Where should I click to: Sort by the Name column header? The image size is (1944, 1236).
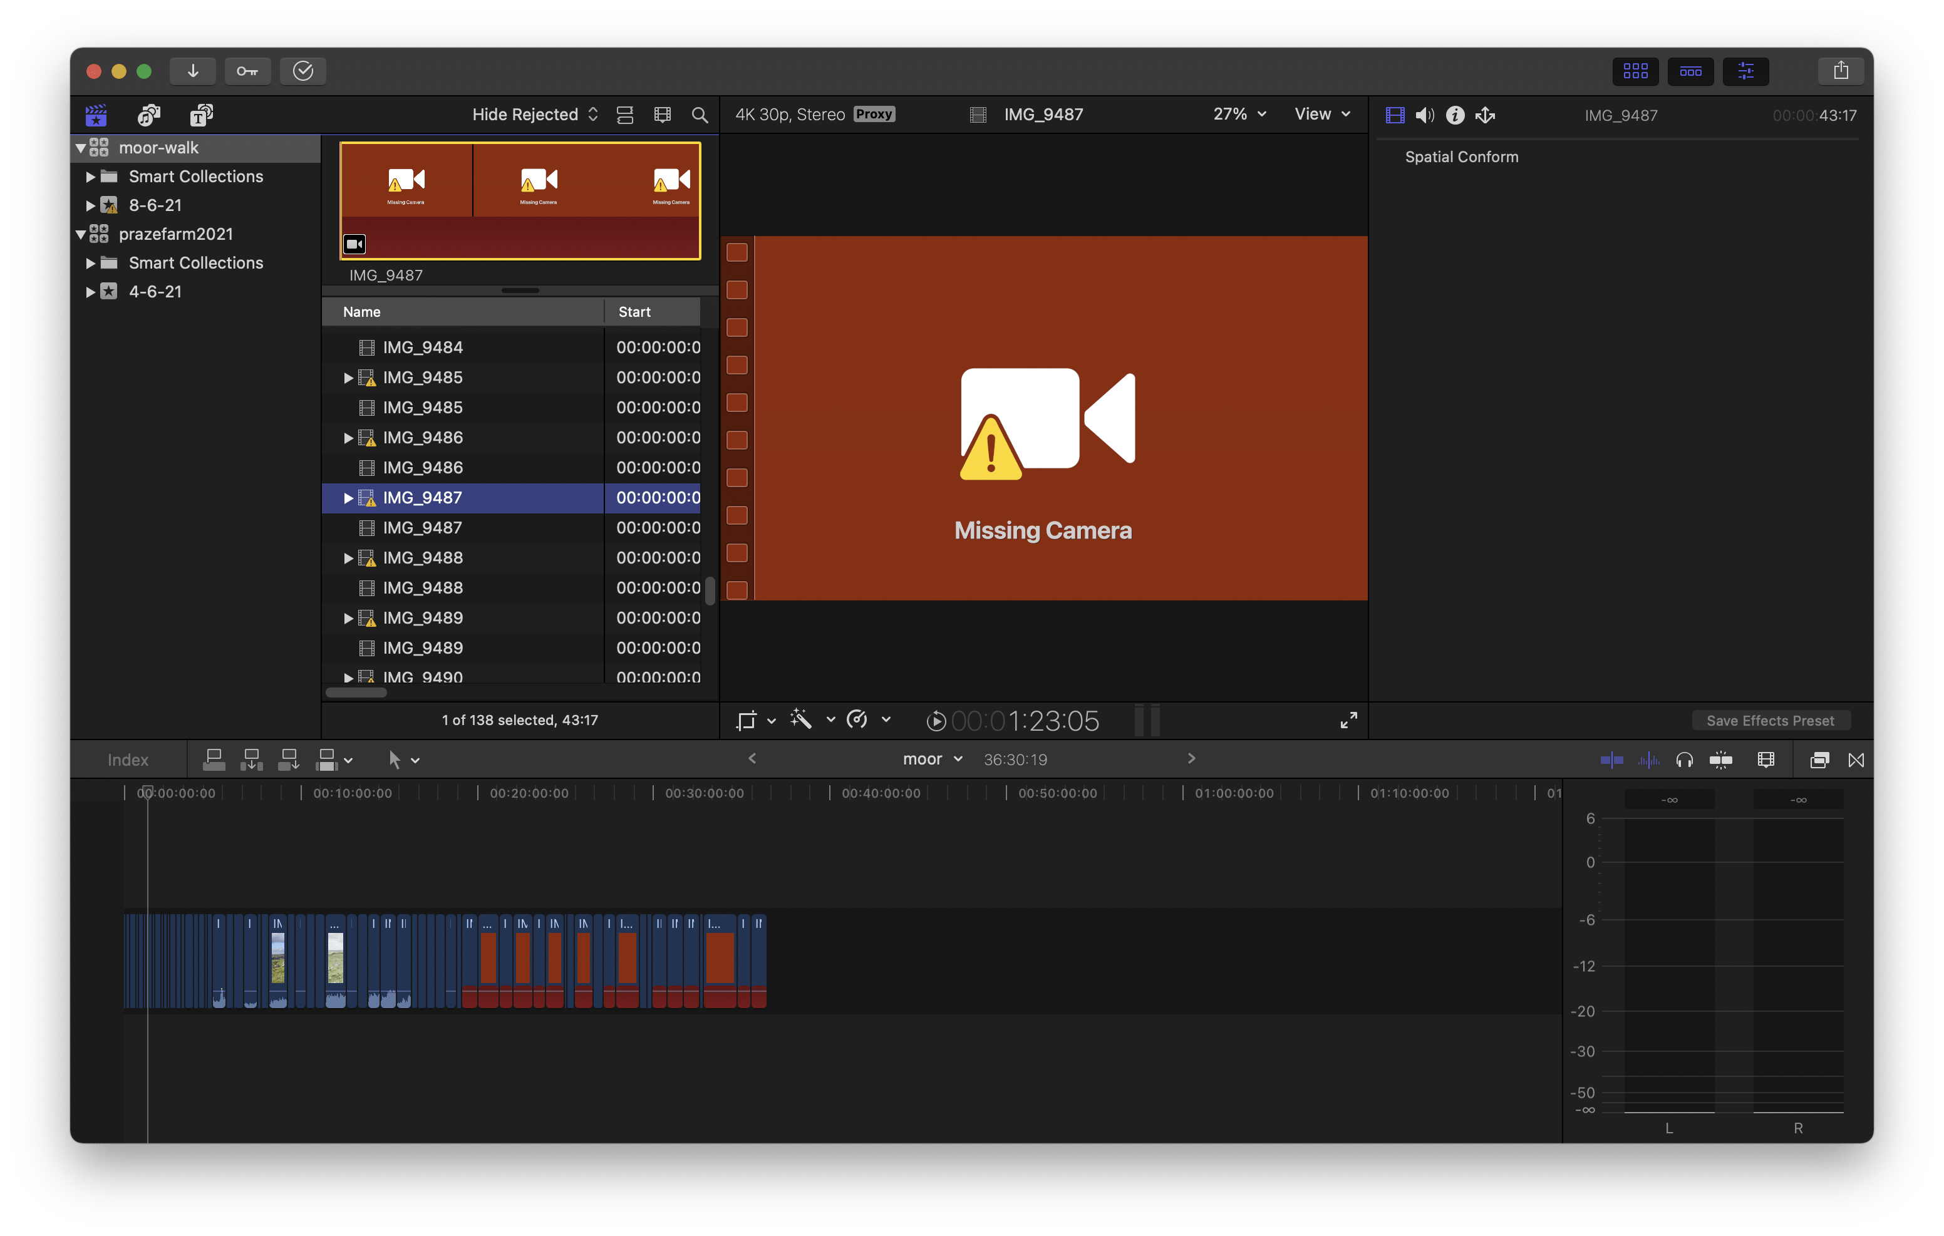pyautogui.click(x=463, y=312)
